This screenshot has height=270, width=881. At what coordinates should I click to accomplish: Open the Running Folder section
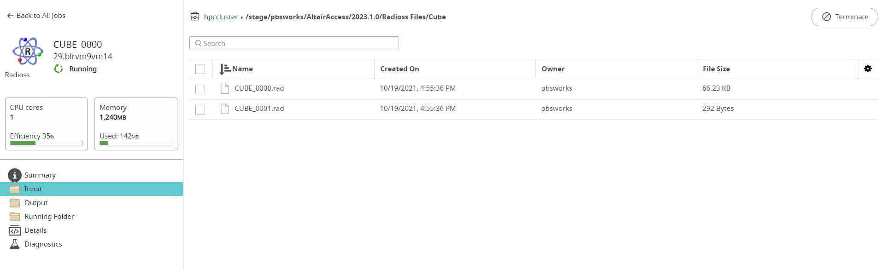pos(49,217)
